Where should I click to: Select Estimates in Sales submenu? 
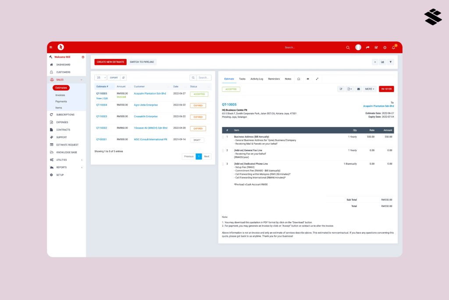tap(61, 88)
